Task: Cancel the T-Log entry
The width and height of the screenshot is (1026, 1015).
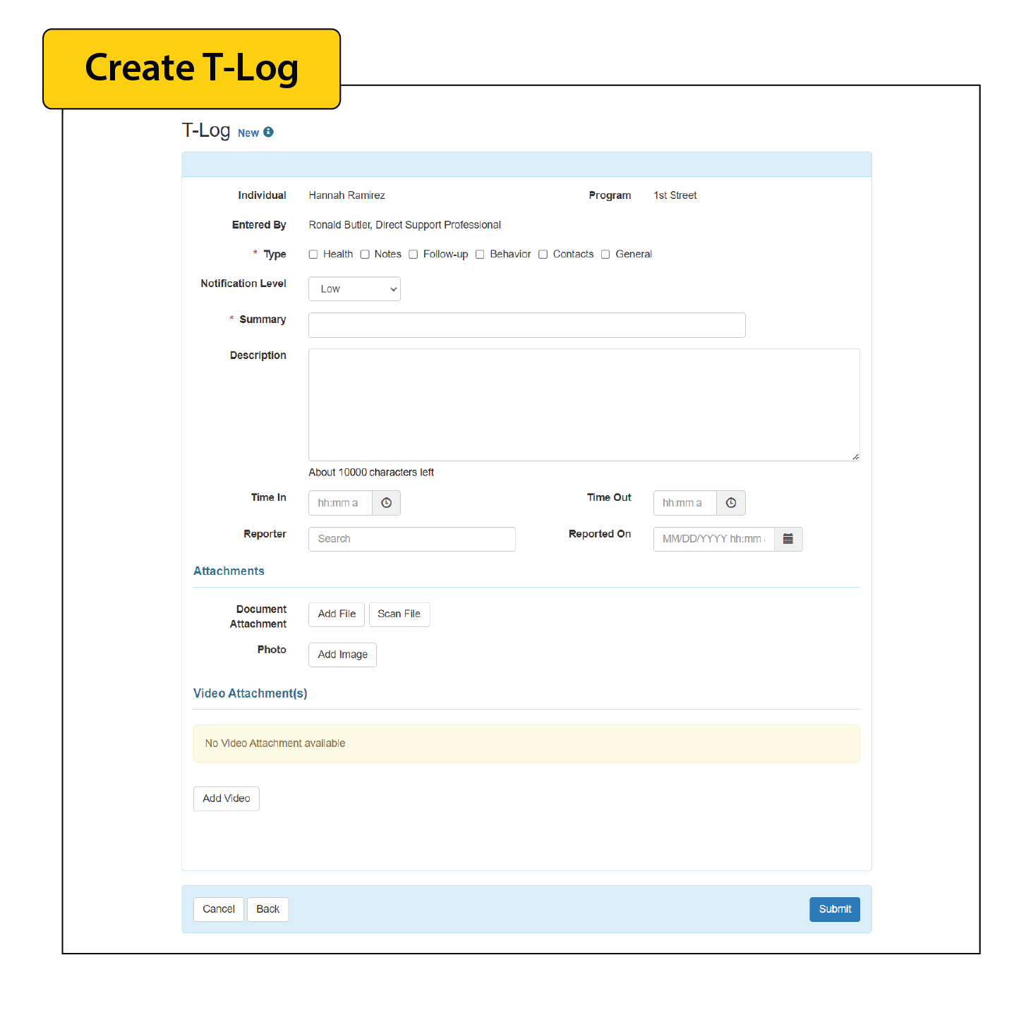Action: 218,909
